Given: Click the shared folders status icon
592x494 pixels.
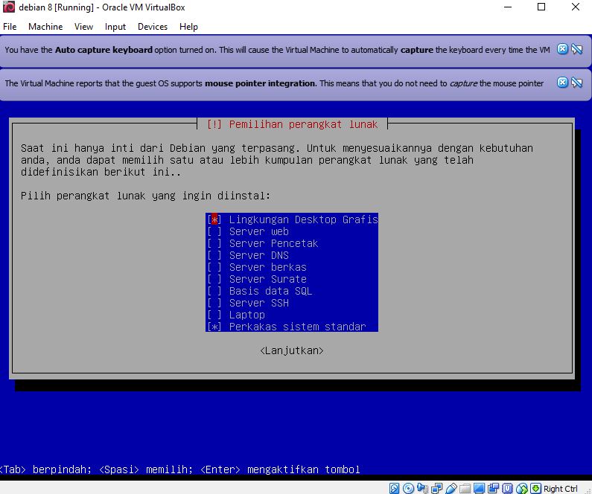Looking at the screenshot, I should 465,488.
